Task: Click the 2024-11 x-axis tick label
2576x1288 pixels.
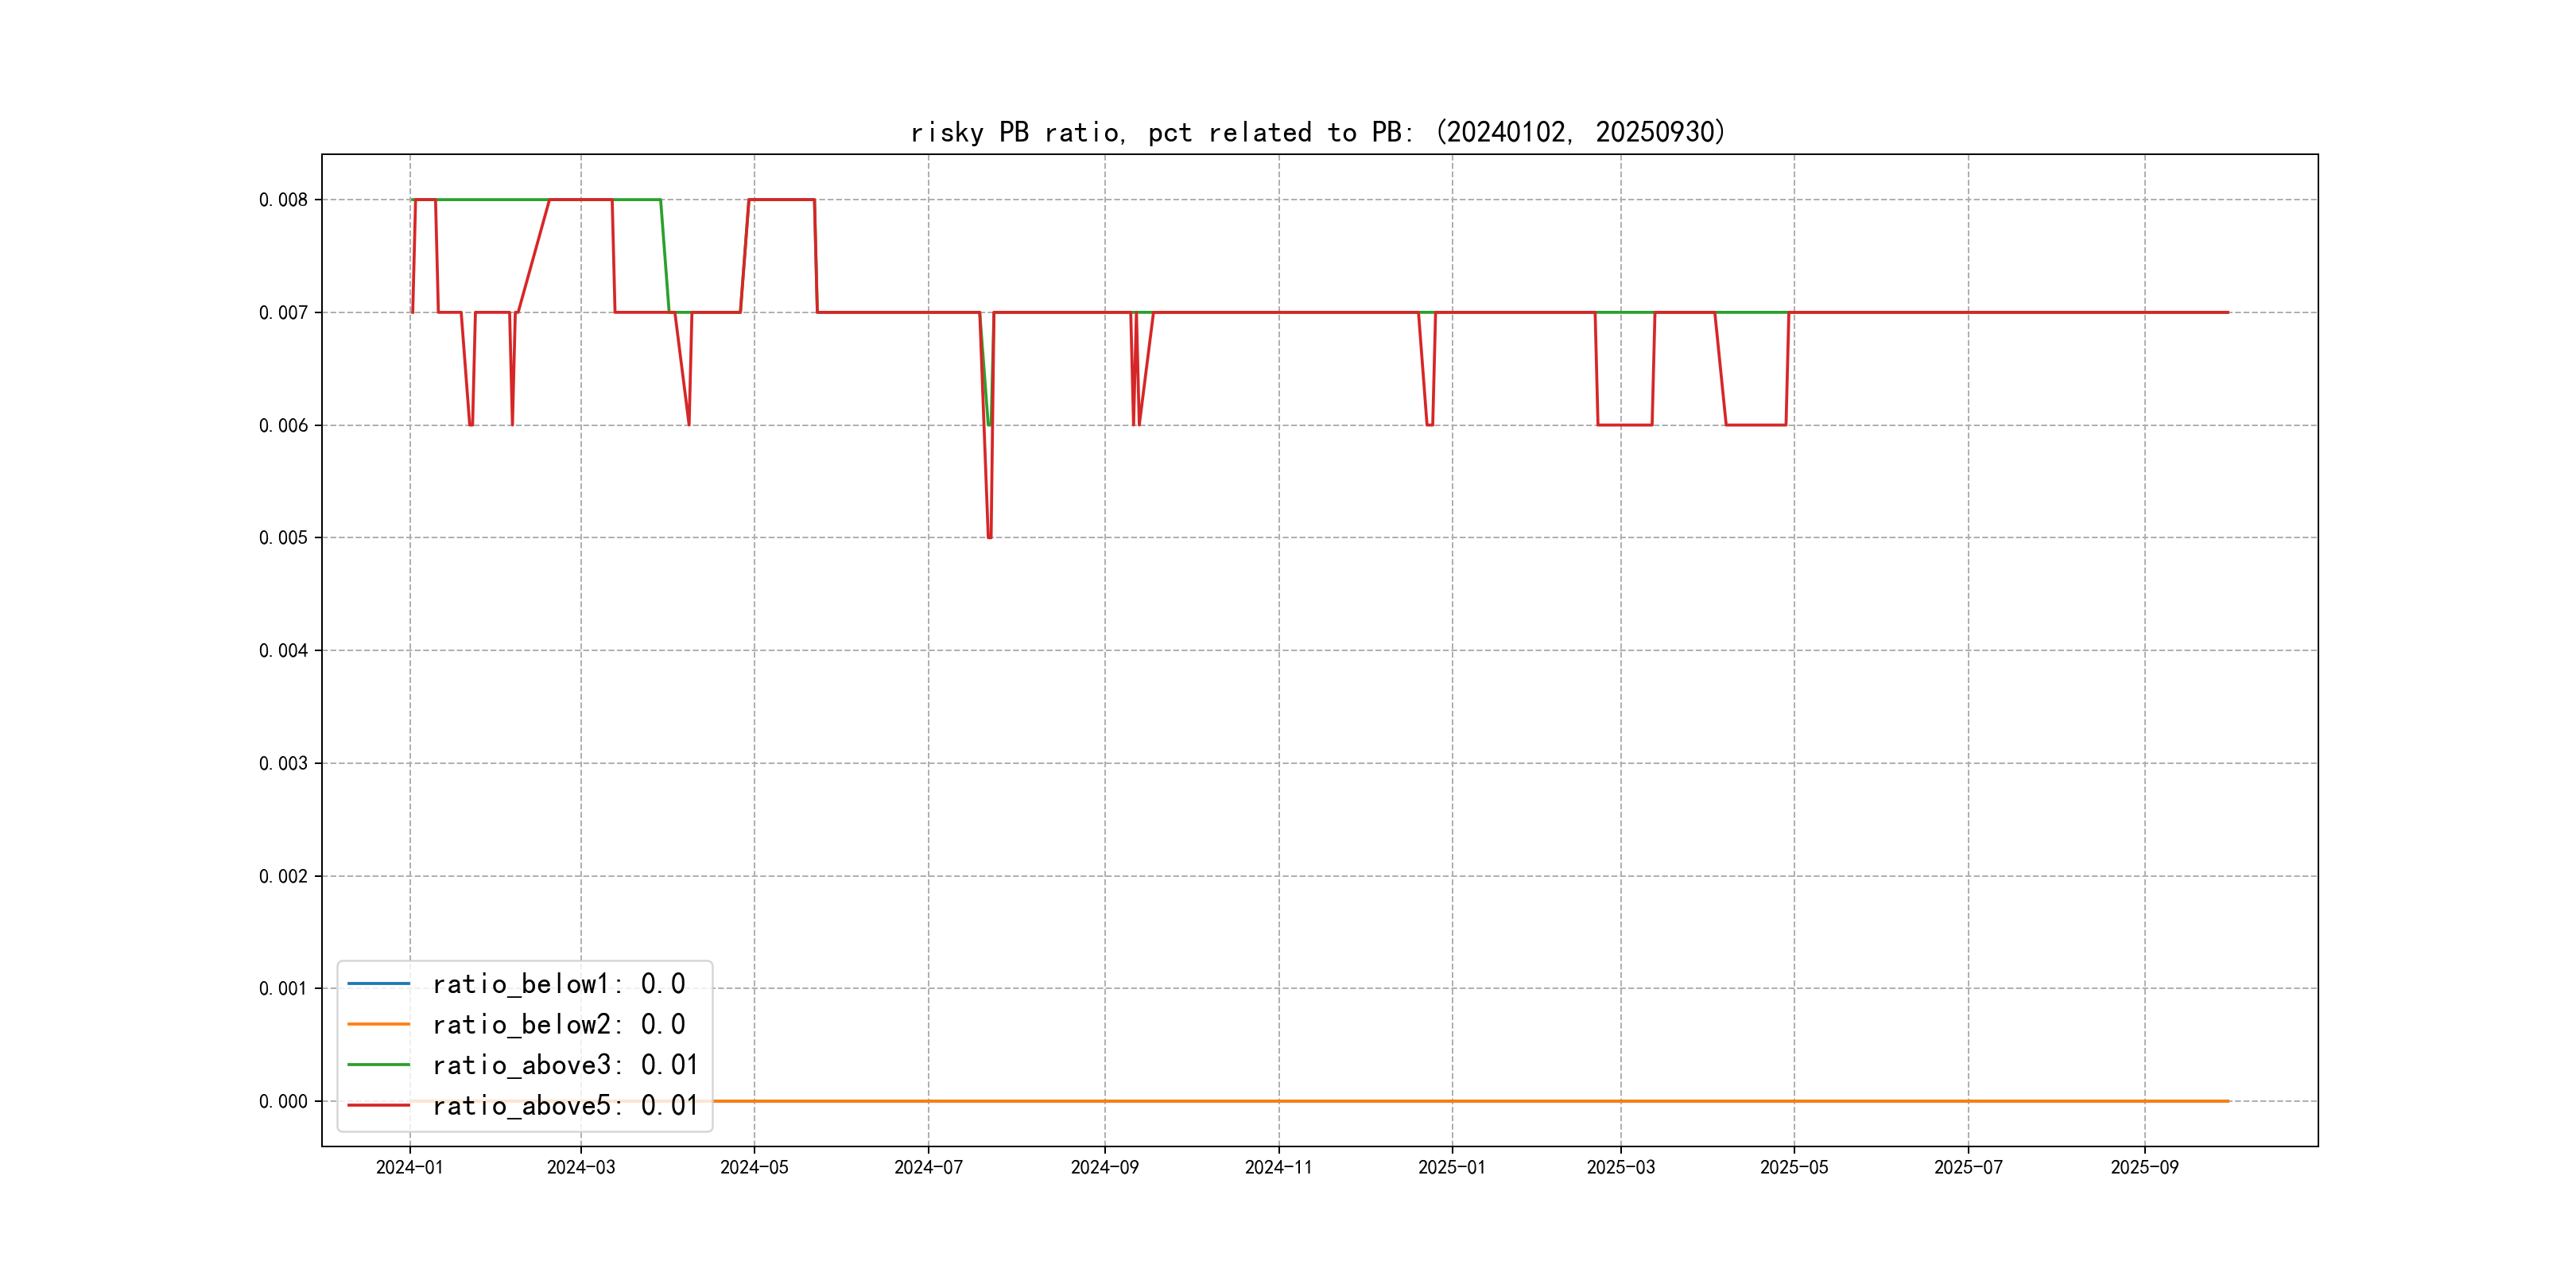Action: click(x=1278, y=1167)
